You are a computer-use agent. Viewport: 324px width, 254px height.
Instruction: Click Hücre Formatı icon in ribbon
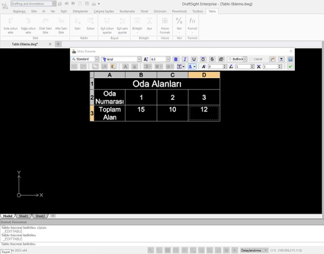pos(164,22)
